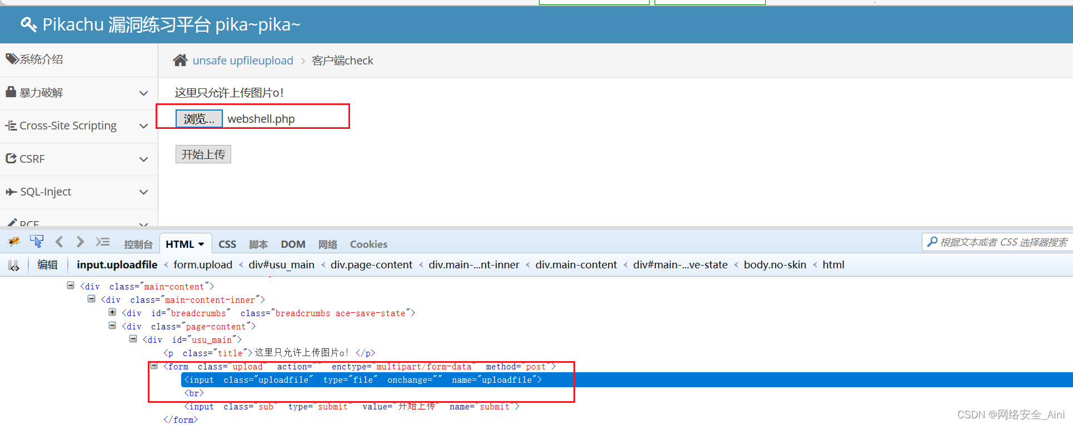Click the break-on-mutate icon beside 编辑
Viewport: 1073px width, 425px height.
[14, 266]
